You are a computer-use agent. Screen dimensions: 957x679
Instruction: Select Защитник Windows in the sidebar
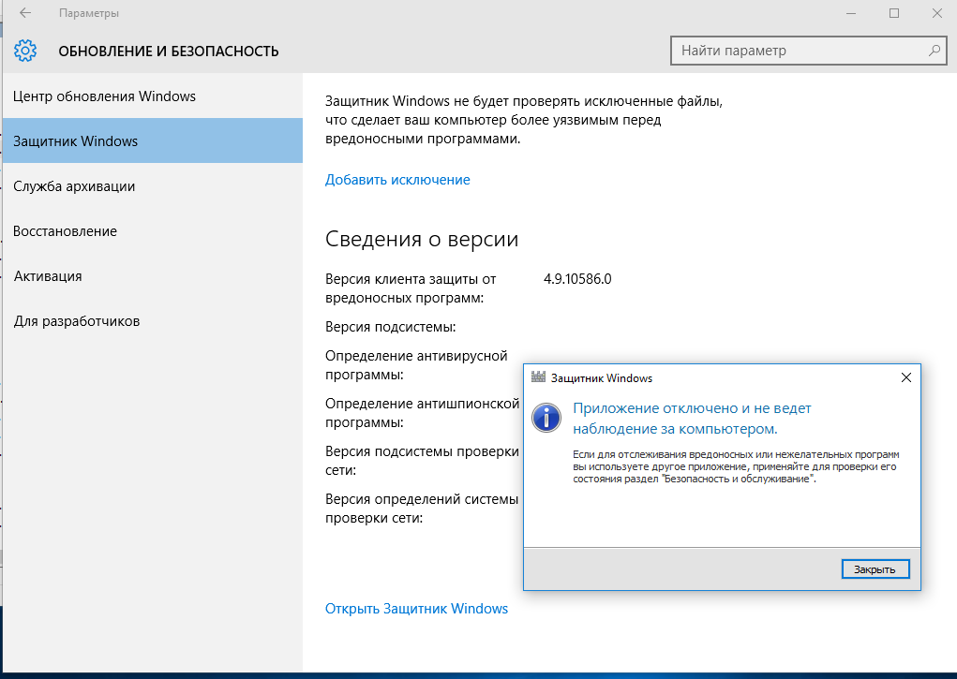[x=76, y=141]
